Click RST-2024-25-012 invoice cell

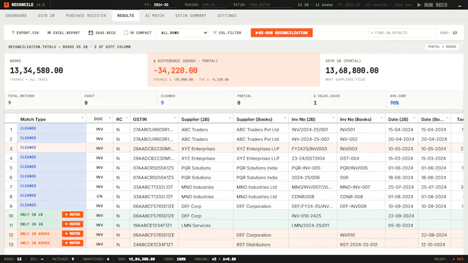click(359, 244)
